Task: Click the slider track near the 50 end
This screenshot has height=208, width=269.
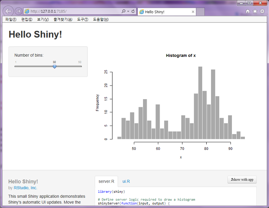Action: [80, 66]
